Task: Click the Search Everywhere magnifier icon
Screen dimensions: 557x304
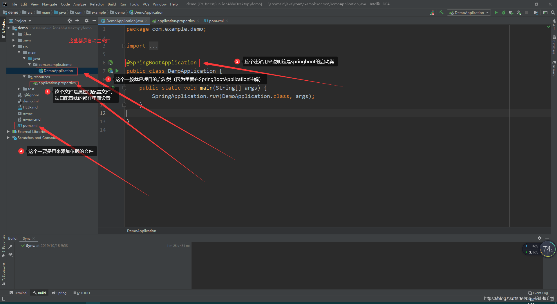Action: pos(553,12)
